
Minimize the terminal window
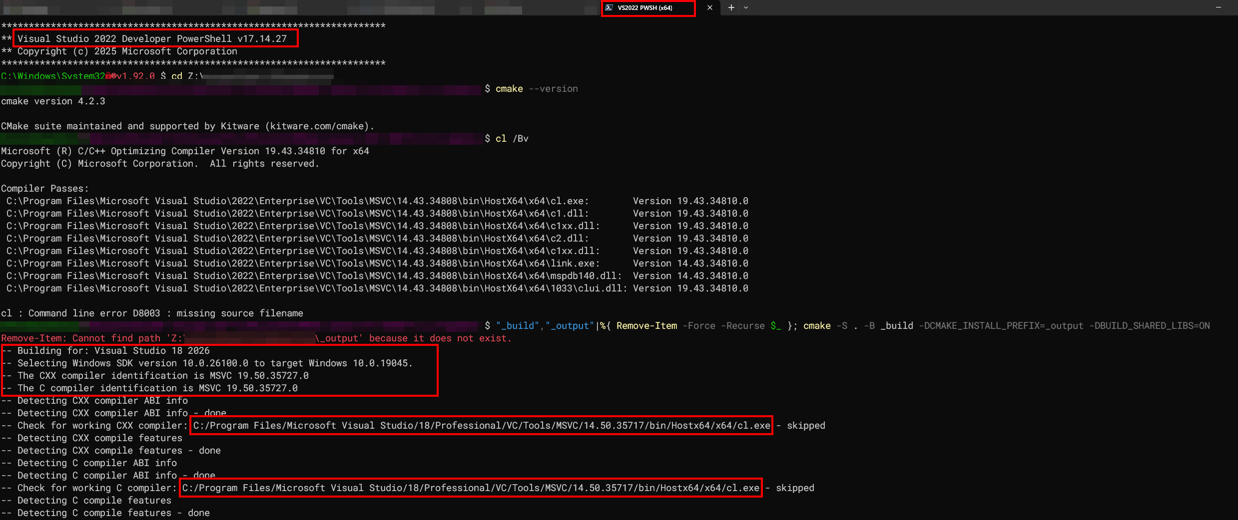1218,7
